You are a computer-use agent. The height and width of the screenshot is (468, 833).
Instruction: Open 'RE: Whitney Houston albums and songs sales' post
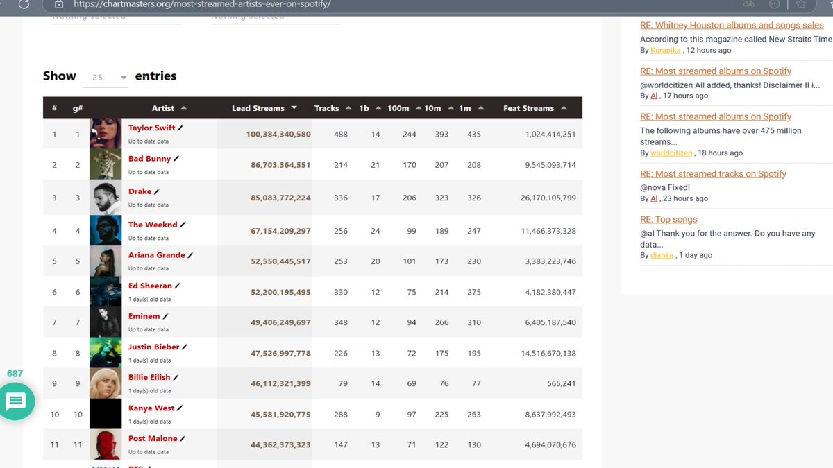732,25
